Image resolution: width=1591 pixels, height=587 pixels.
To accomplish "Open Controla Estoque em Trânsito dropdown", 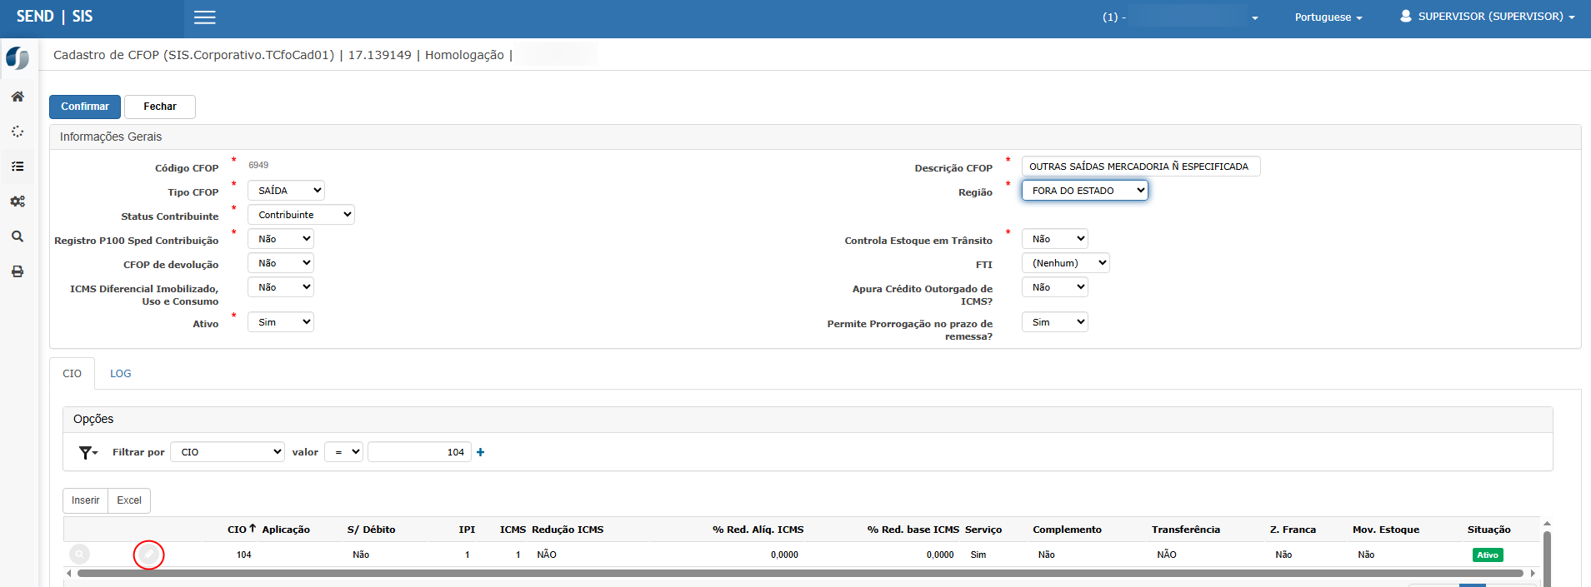I will point(1055,239).
